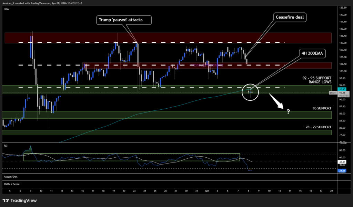Click the "Apr" date on the time axis
The image size is (353, 207).
pos(208,190)
